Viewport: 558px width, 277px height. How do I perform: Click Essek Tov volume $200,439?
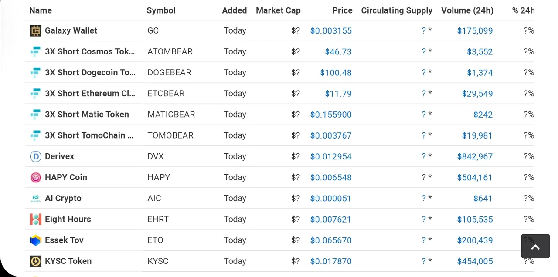475,240
